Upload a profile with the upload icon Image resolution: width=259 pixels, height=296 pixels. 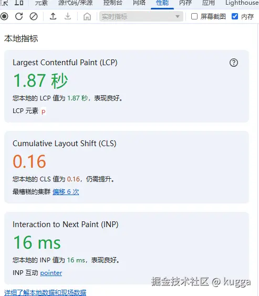click(x=53, y=16)
